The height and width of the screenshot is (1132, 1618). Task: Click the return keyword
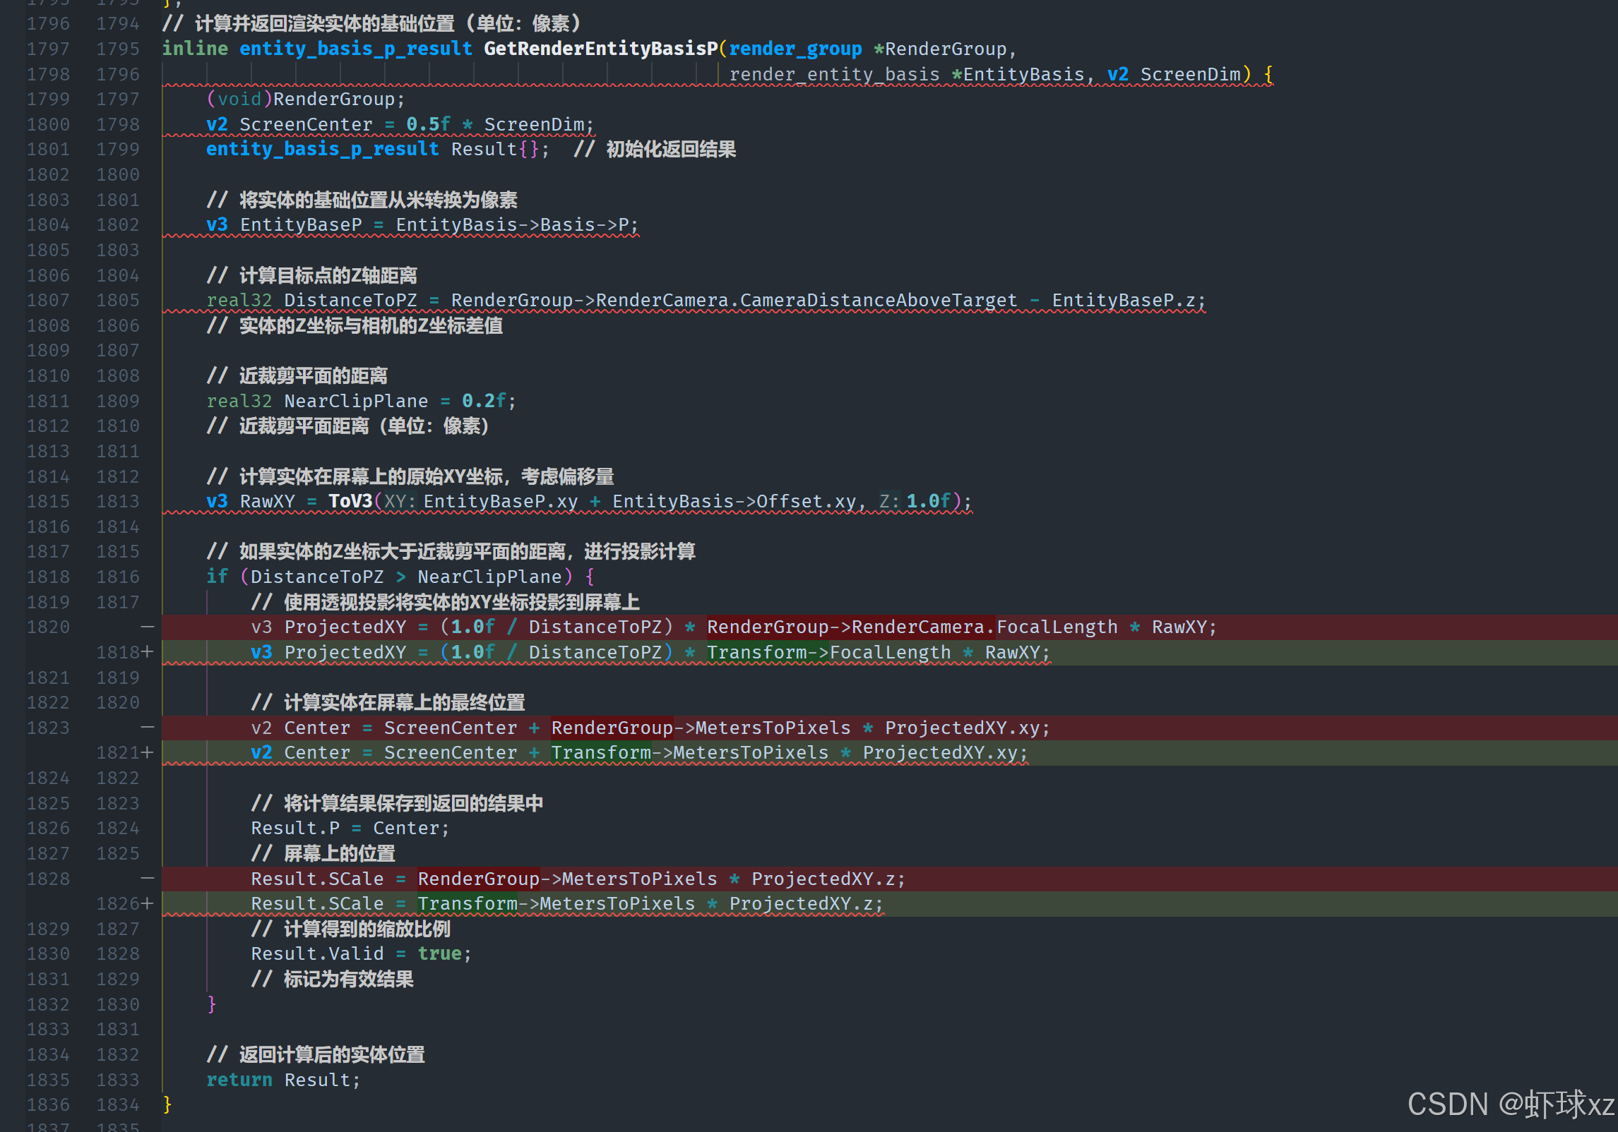point(239,1080)
